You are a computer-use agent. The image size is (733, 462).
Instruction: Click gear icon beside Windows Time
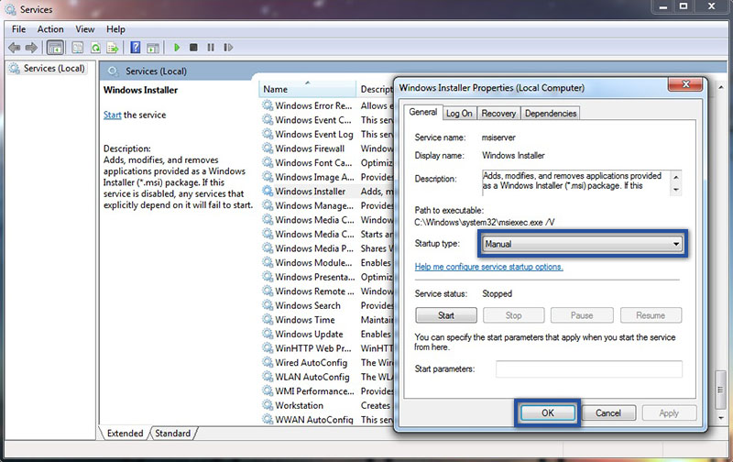click(x=268, y=319)
